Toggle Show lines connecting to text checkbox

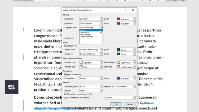pyautogui.click(x=66, y=94)
